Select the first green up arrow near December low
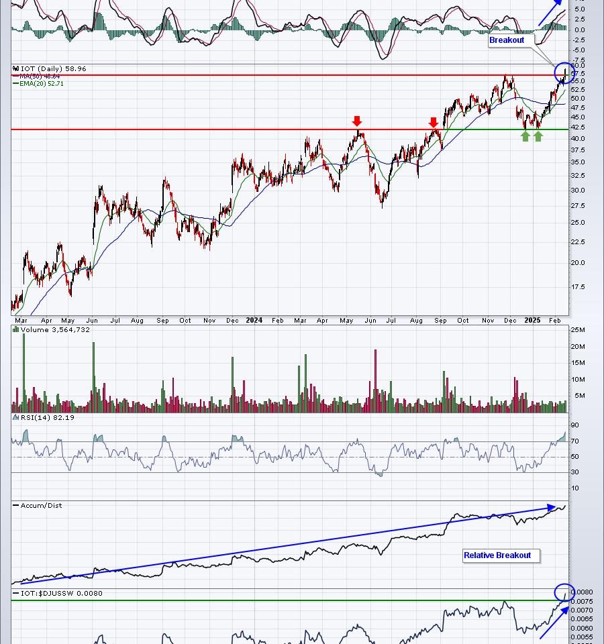Viewport: 604px width, 644px height. click(525, 136)
